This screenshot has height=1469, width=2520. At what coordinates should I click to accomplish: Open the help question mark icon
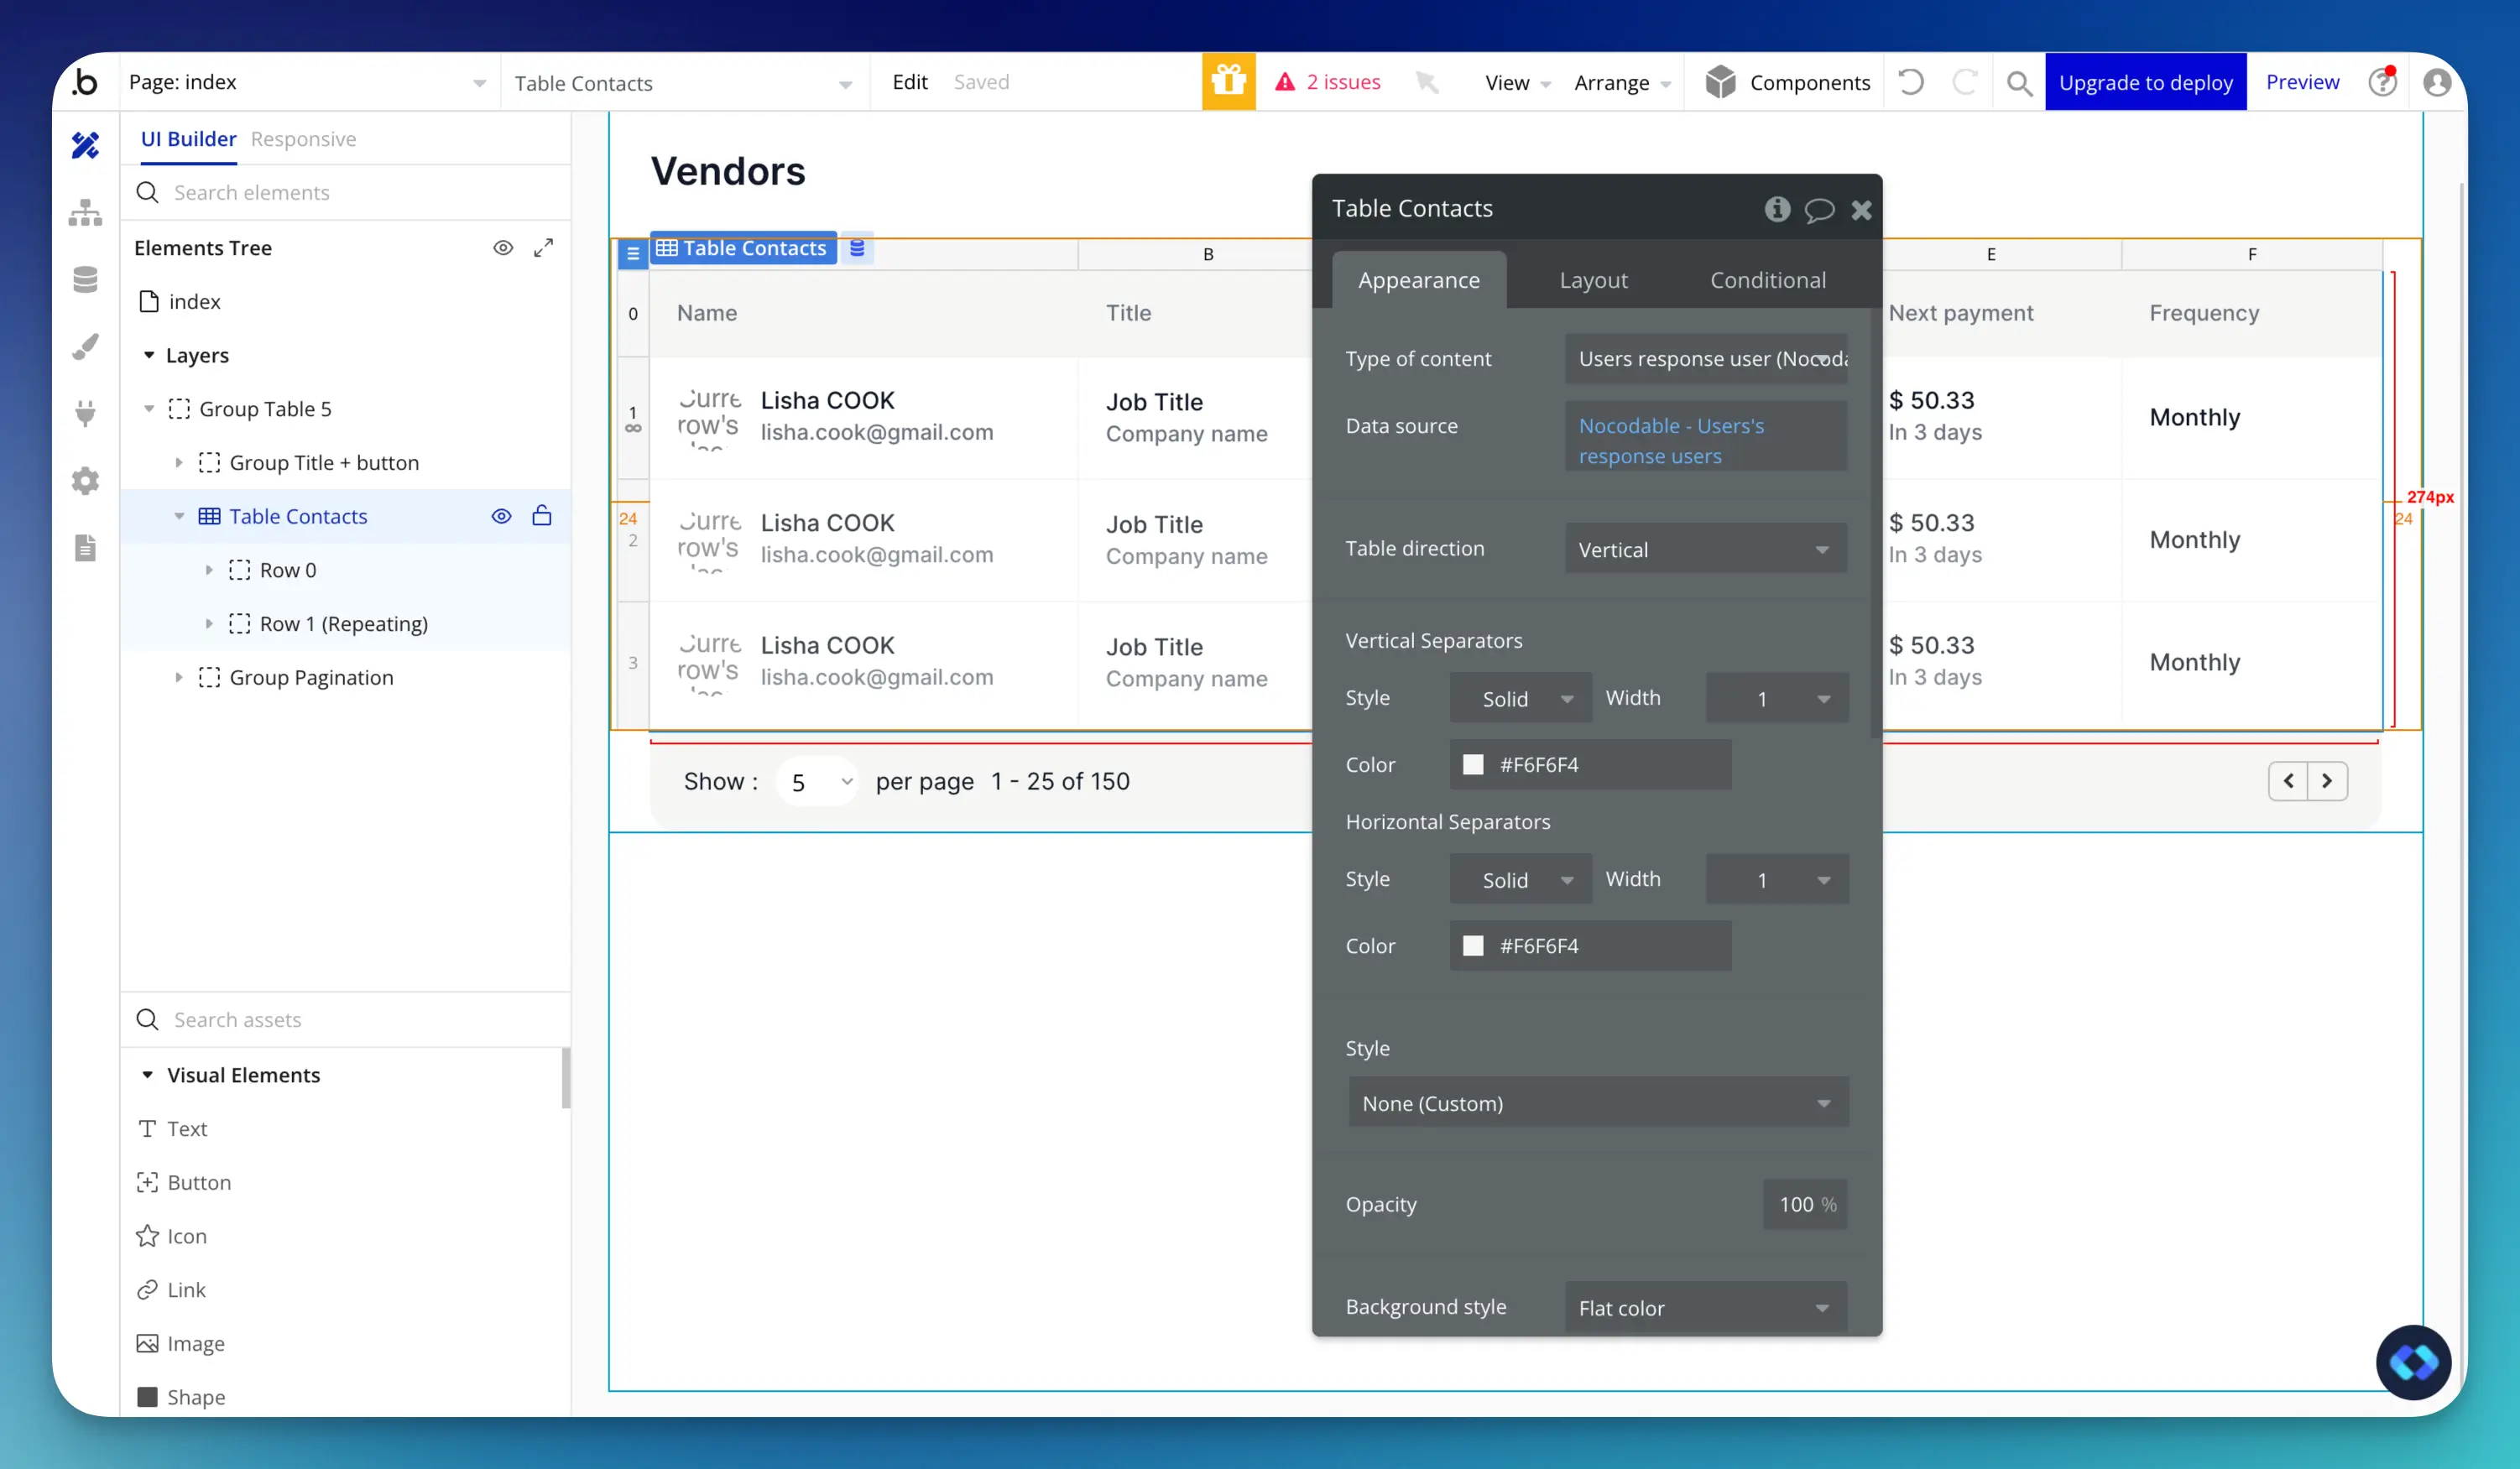click(2383, 82)
